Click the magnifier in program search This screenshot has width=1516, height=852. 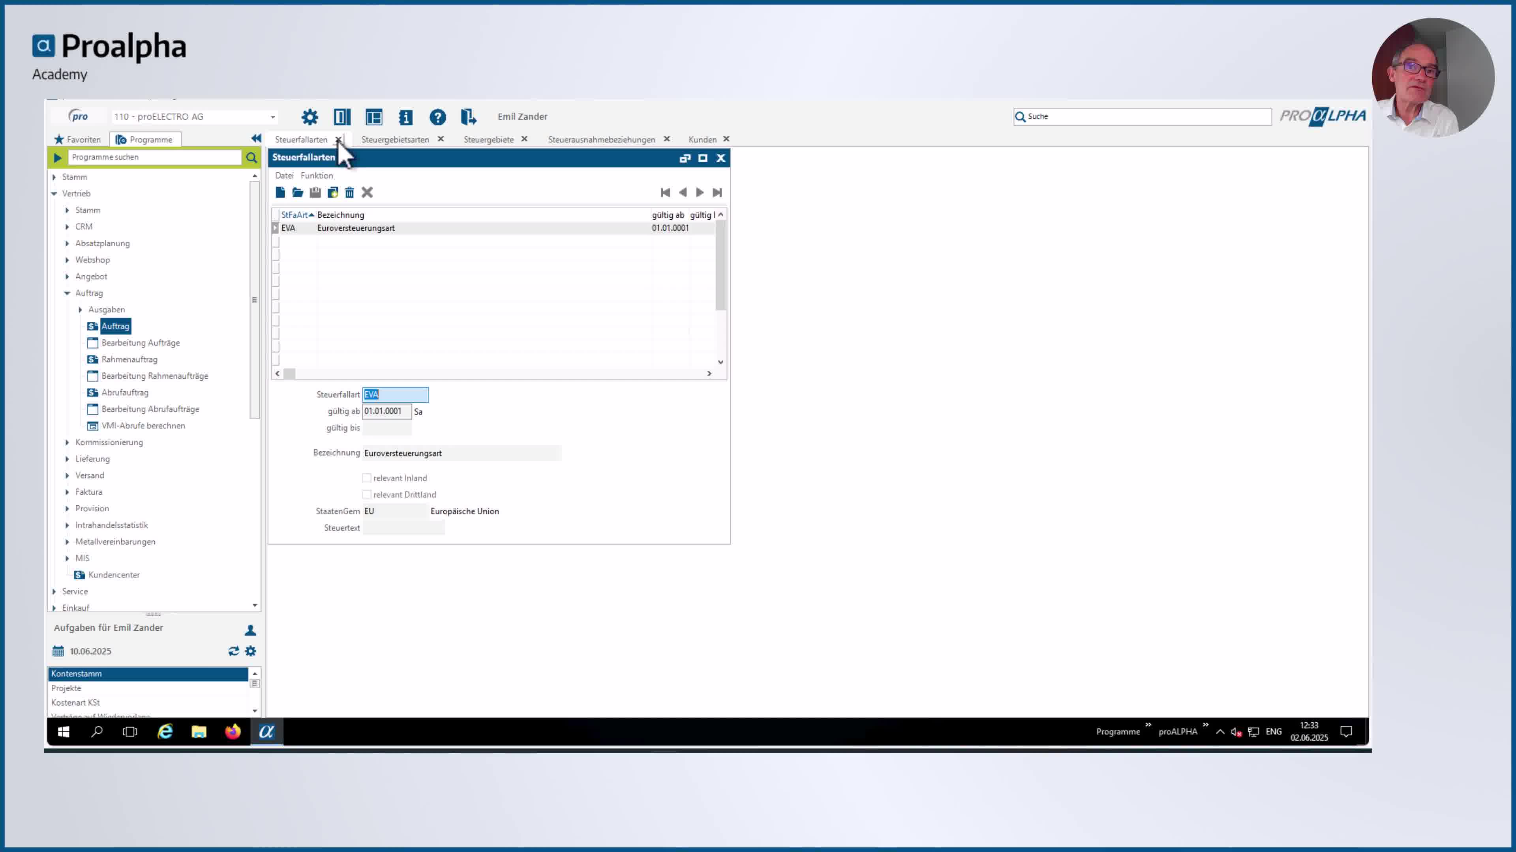tap(251, 158)
